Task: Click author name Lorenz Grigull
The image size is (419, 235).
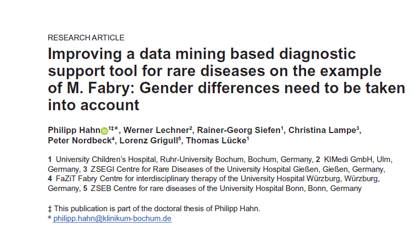Action: tap(149, 141)
